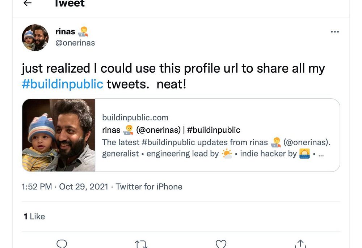
Task: Toggle the retweet icon
Action: (x=141, y=244)
